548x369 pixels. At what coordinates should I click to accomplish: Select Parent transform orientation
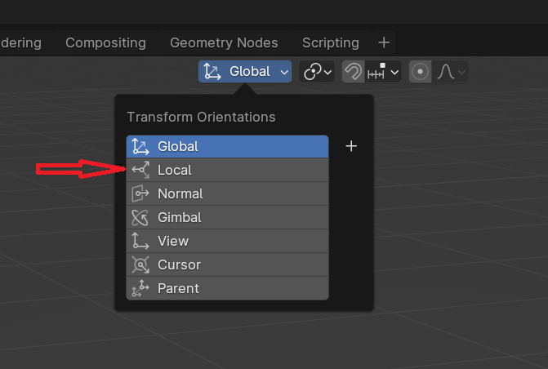(x=228, y=288)
